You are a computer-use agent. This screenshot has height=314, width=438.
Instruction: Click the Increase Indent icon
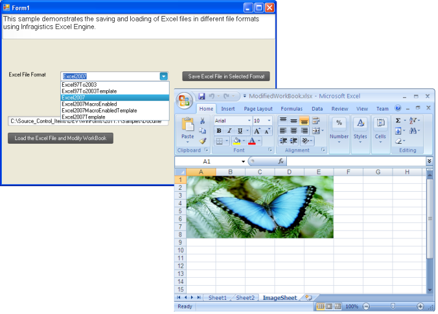pos(294,141)
